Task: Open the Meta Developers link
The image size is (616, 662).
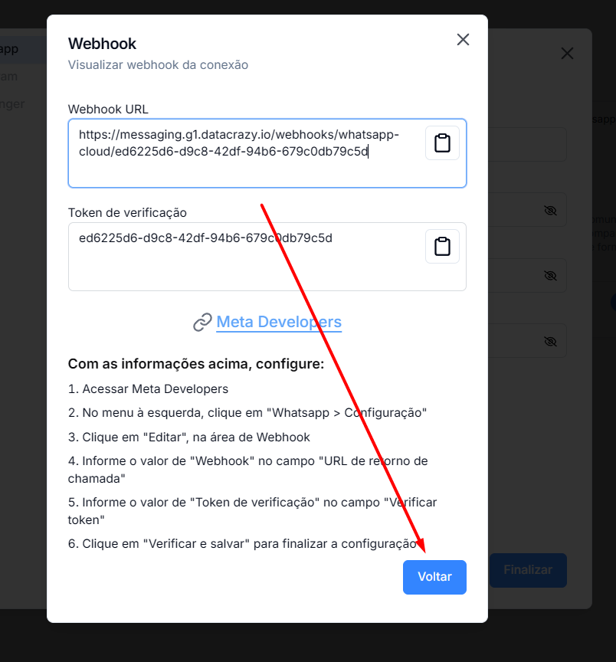Action: 279,322
